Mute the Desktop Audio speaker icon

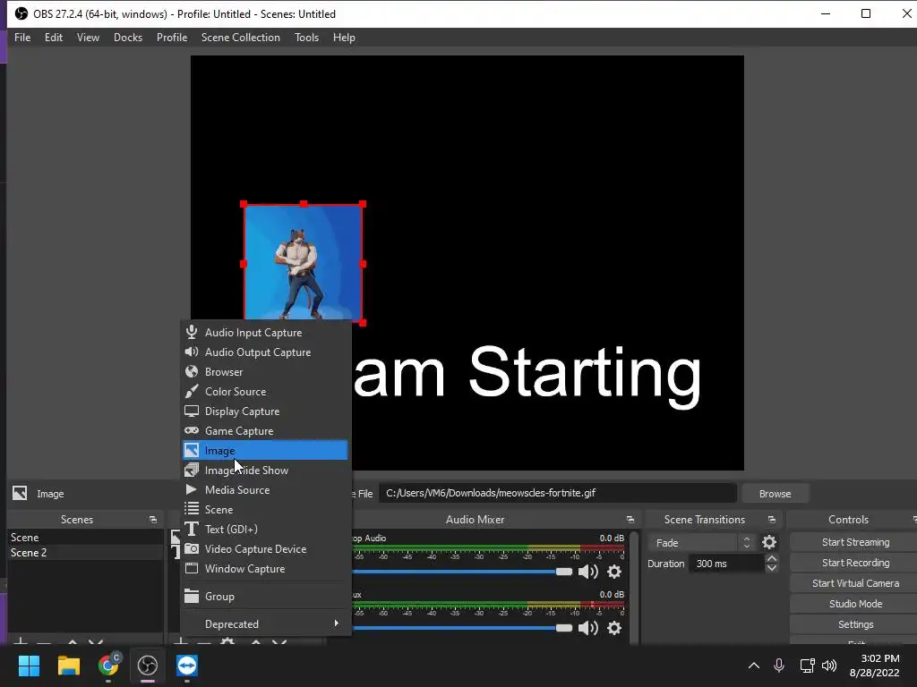click(587, 572)
